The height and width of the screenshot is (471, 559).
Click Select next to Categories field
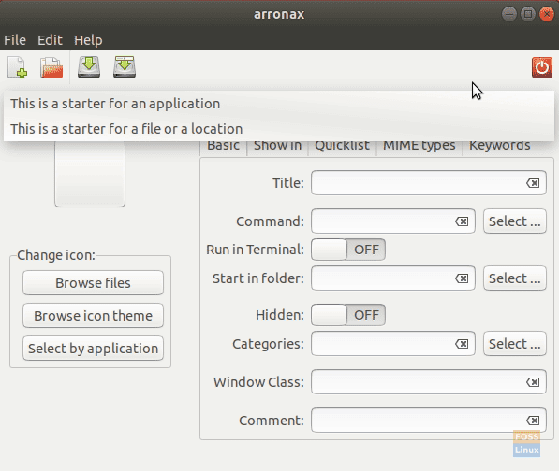point(515,344)
